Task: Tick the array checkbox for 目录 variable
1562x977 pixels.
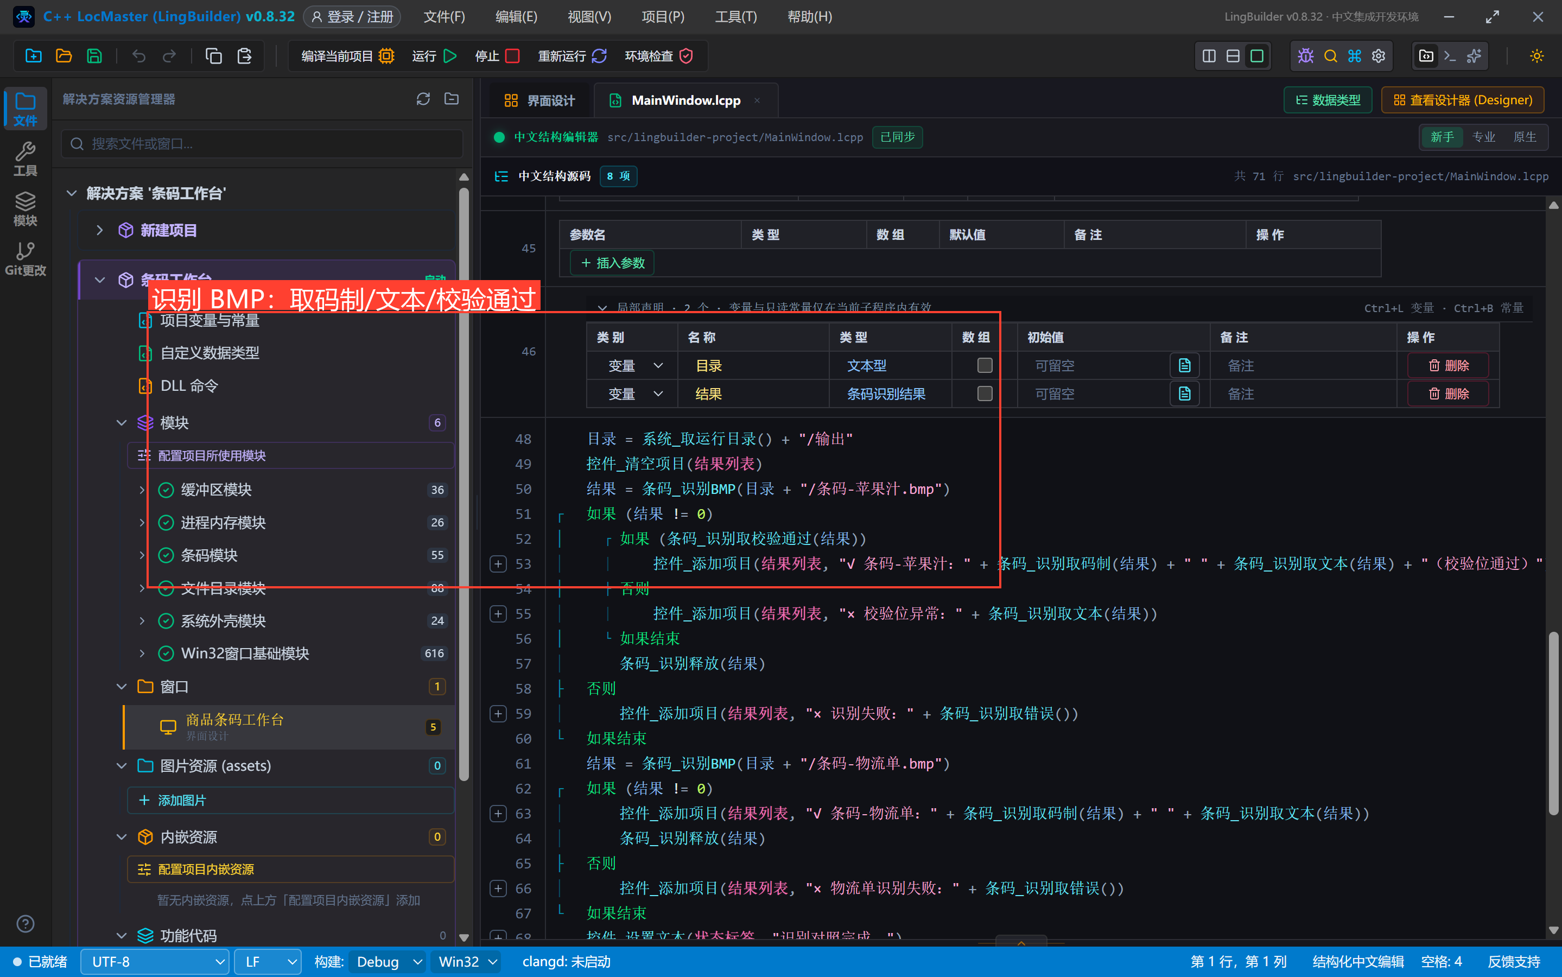Action: point(985,366)
